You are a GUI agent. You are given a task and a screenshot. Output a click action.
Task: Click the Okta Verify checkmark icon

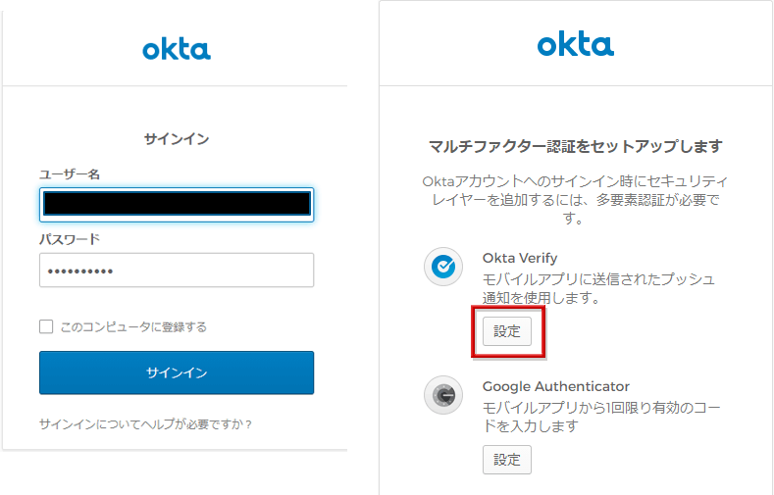443,266
